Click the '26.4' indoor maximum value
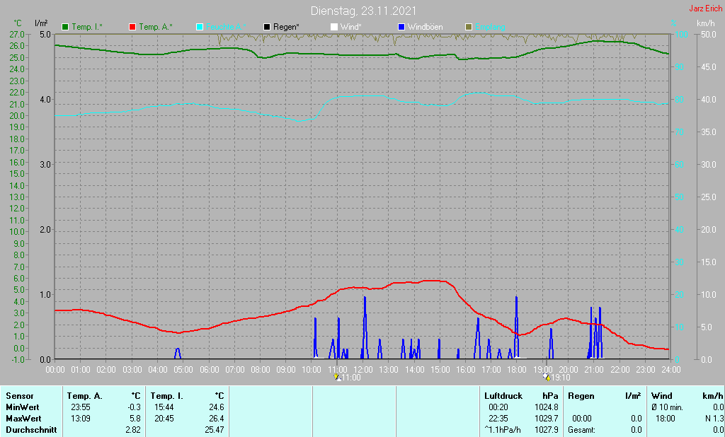This screenshot has width=725, height=437. (x=217, y=419)
